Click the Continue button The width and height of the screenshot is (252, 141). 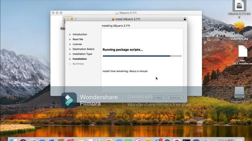click(175, 98)
